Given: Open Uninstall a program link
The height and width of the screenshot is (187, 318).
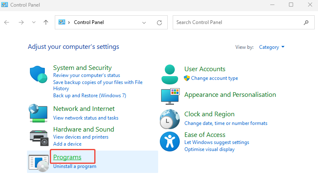Looking at the screenshot, I should coord(75,166).
